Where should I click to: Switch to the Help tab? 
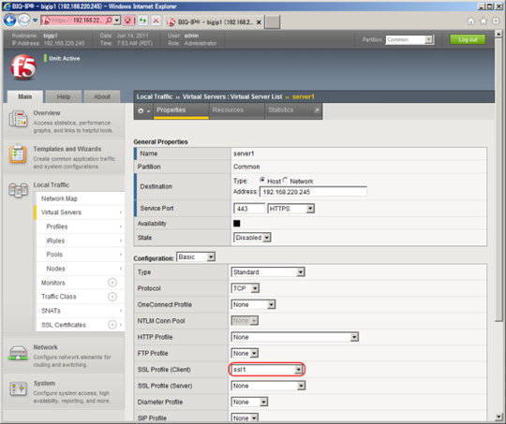click(x=64, y=96)
